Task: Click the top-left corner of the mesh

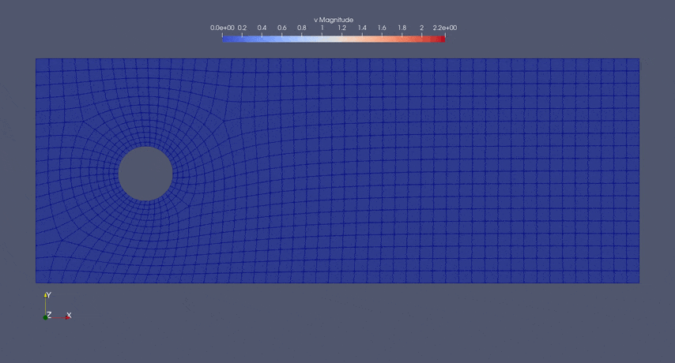Action: tap(36, 59)
